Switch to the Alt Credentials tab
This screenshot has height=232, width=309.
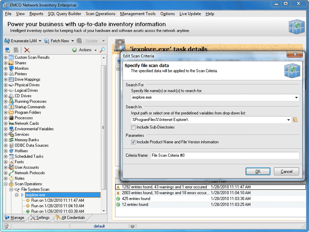coord(70,217)
